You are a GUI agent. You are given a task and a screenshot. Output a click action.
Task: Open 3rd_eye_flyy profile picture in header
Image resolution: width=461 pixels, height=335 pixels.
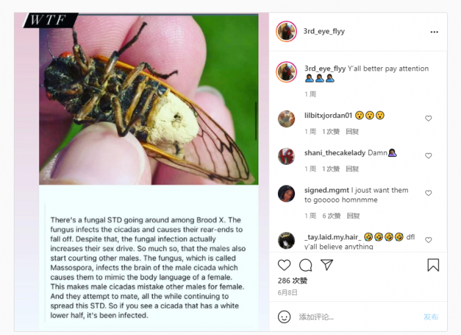coord(286,32)
